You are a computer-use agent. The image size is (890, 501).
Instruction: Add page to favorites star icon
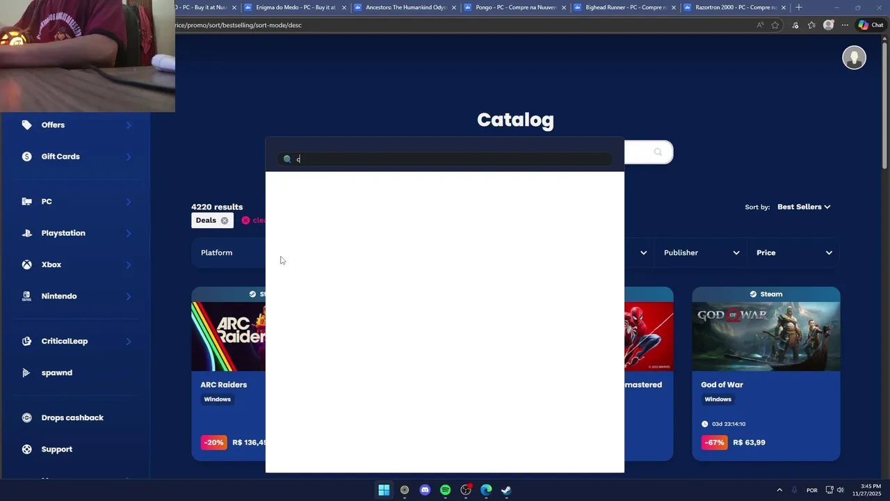(x=775, y=25)
